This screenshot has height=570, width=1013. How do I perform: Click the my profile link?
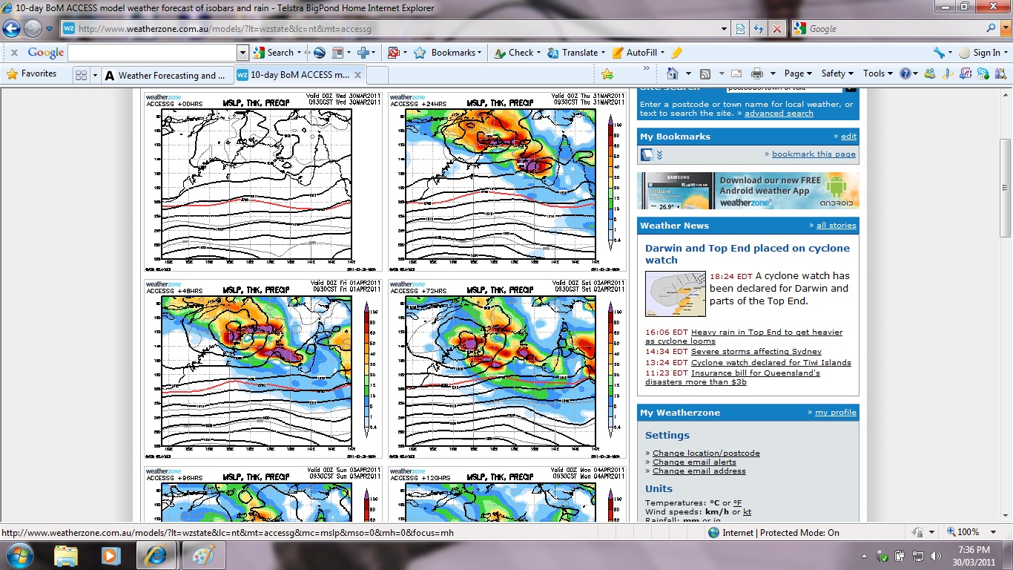836,413
